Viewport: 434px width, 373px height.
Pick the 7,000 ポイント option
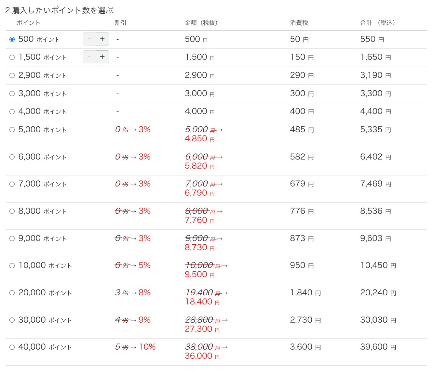[12, 184]
